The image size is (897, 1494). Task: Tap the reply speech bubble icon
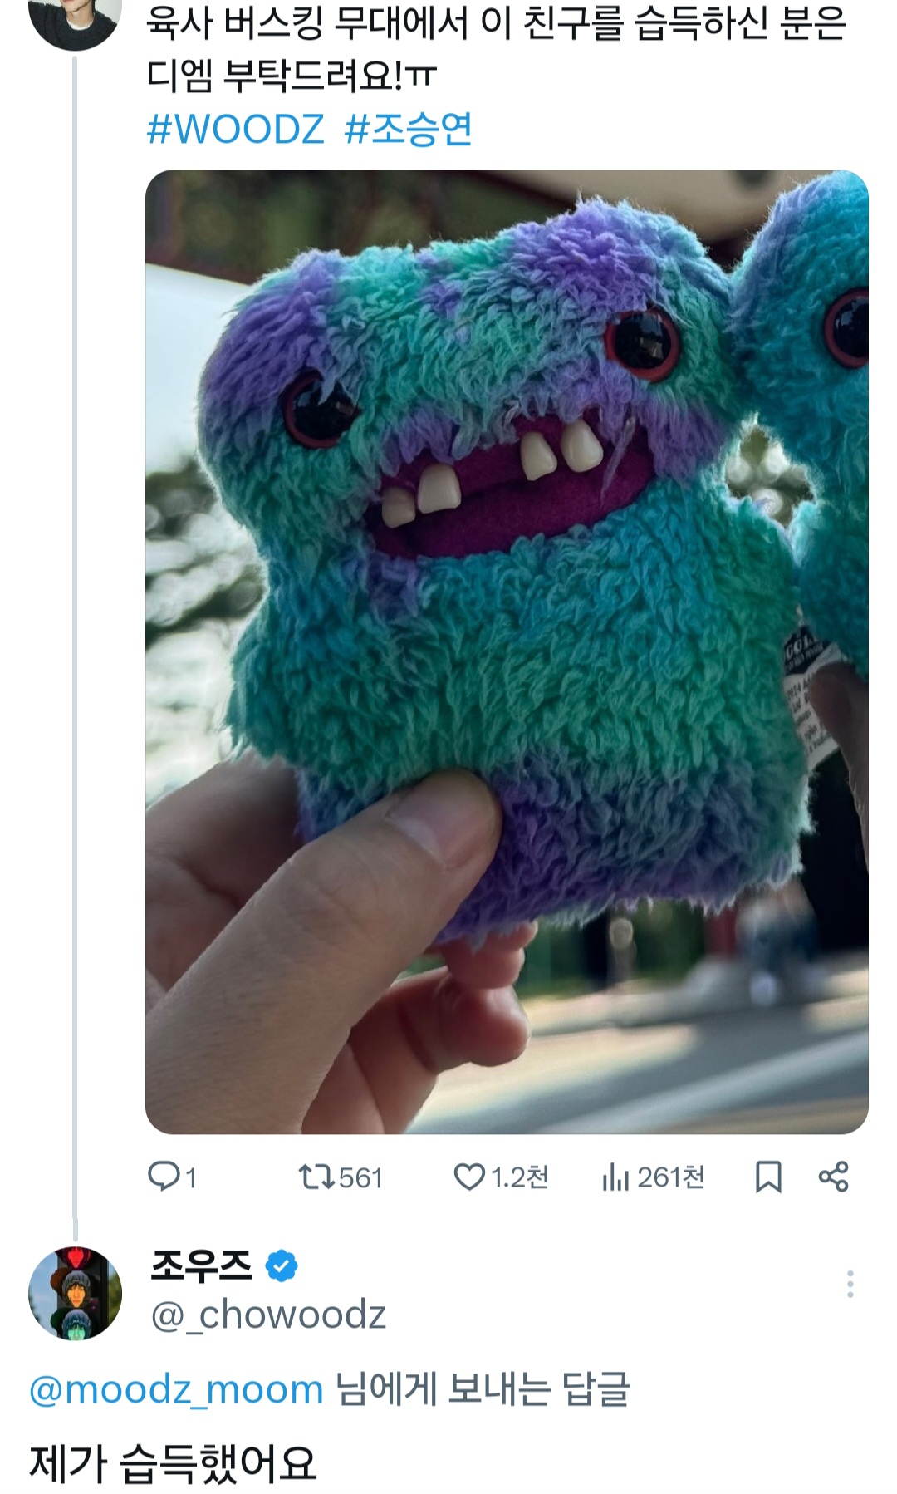point(164,1177)
